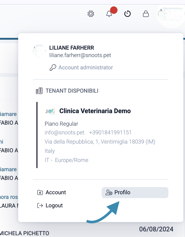
Task: Click the timer clock icon
Action: click(x=127, y=14)
